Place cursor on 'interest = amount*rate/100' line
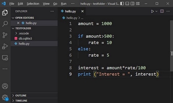The height and width of the screenshot is (103, 173). [112, 68]
